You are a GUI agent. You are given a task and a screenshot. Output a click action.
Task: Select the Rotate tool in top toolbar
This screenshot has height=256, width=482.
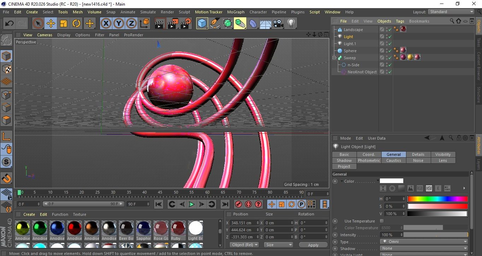point(76,24)
